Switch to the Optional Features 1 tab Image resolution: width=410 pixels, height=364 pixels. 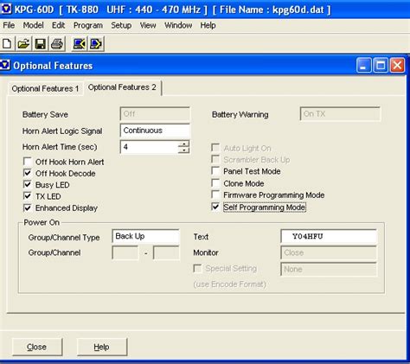pos(45,89)
